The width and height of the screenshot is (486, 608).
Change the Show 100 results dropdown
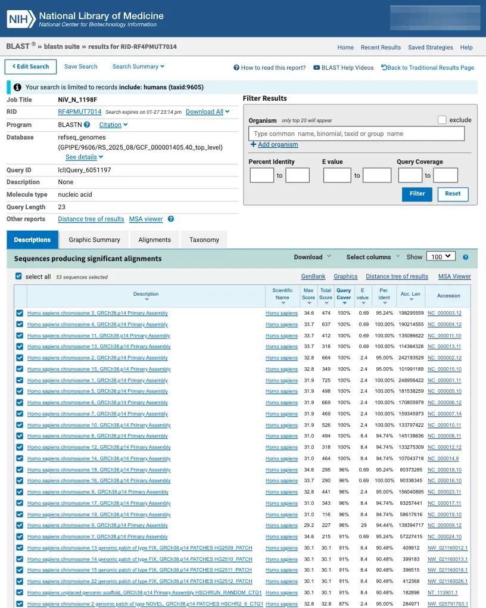click(x=441, y=257)
